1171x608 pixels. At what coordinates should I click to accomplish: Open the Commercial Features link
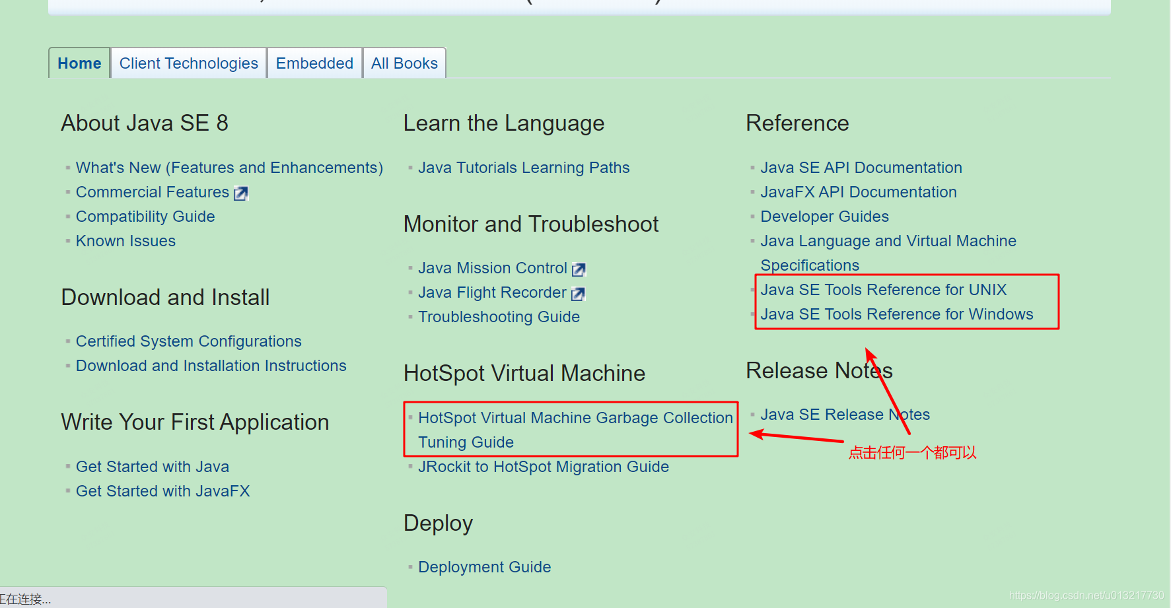(x=153, y=192)
